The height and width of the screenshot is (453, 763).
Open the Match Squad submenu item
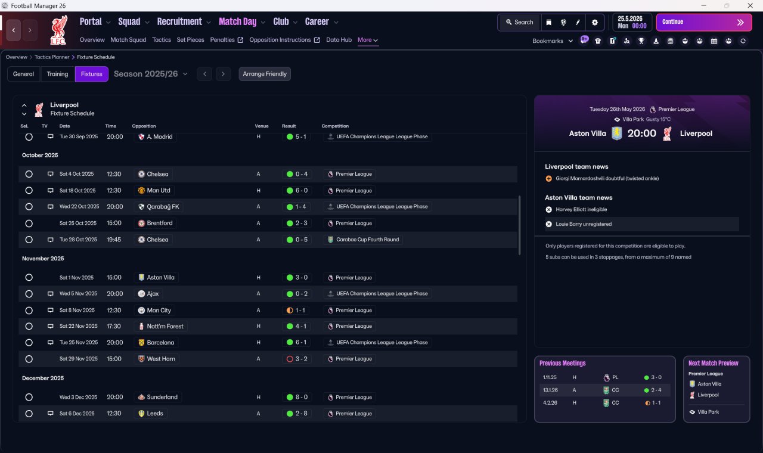click(128, 40)
